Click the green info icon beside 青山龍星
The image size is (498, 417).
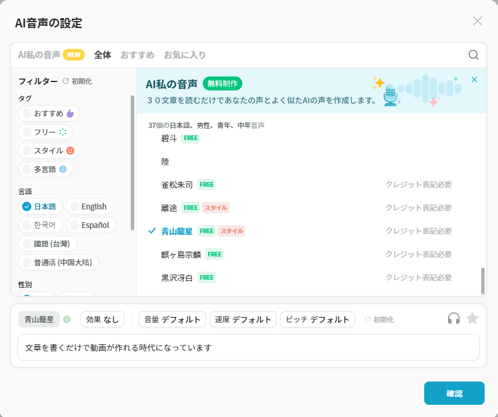[x=67, y=319]
